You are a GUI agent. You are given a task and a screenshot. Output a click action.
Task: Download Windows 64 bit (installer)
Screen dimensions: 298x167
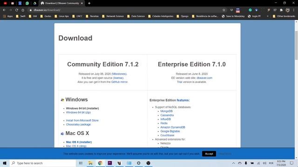[x=82, y=108]
